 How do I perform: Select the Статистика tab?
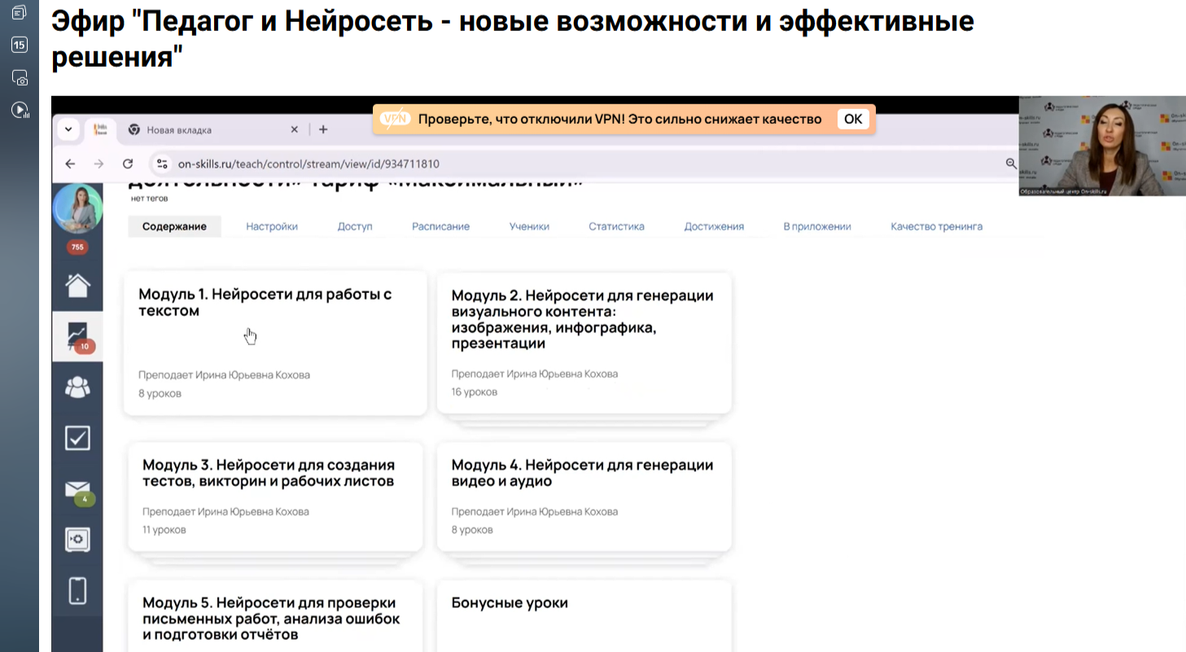coord(616,226)
